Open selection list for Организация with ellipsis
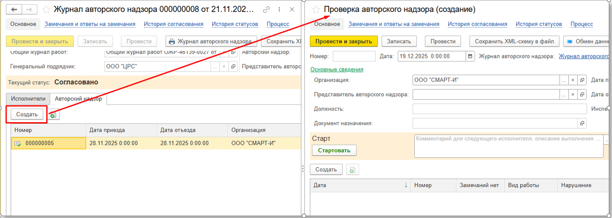This screenshot has width=612, height=218. [564, 80]
